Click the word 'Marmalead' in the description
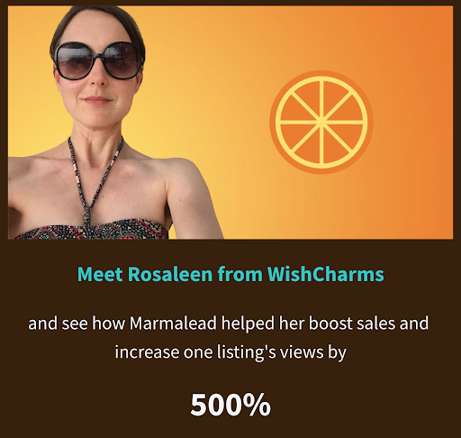 coord(173,324)
